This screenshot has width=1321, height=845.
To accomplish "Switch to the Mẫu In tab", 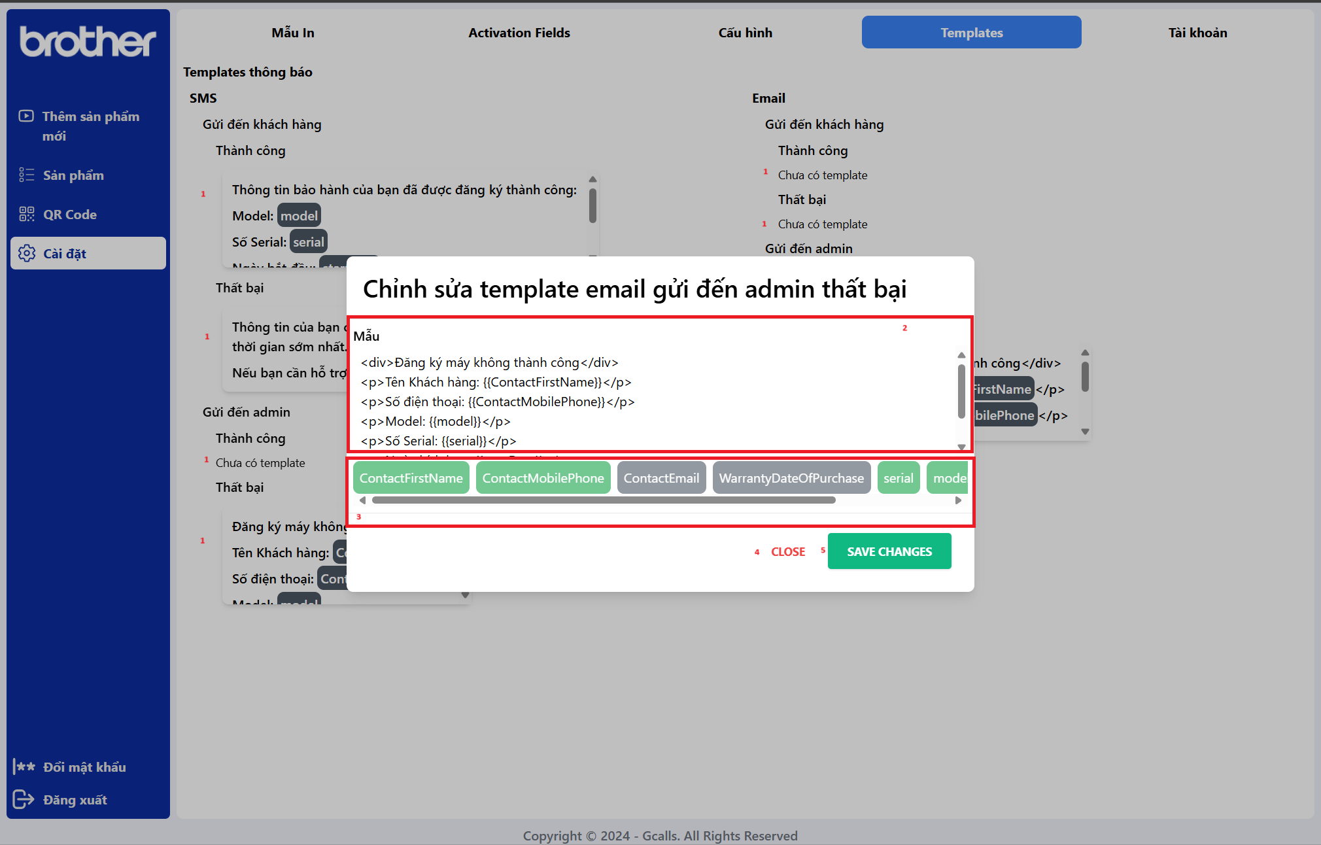I will (292, 32).
